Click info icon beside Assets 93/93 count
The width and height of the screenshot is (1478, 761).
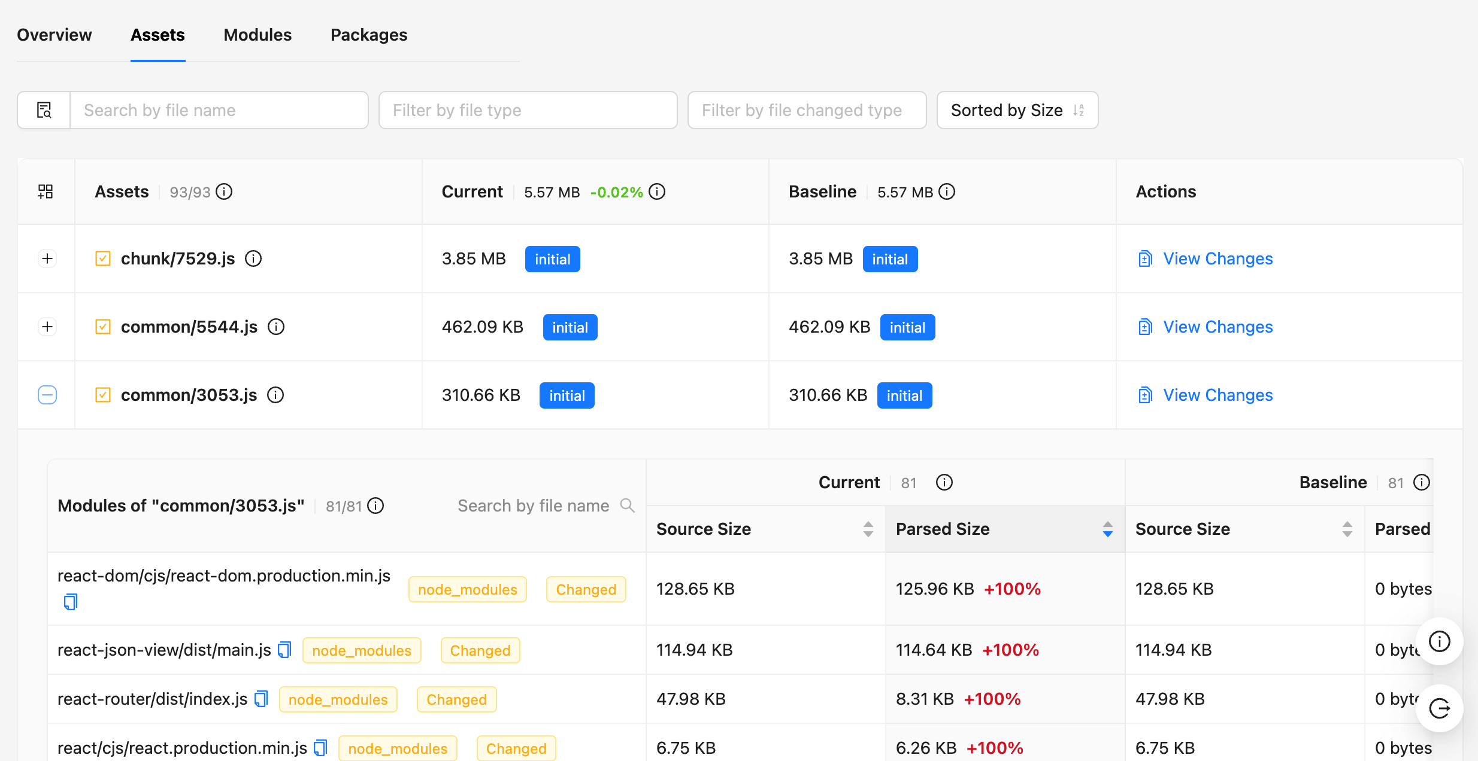tap(225, 191)
